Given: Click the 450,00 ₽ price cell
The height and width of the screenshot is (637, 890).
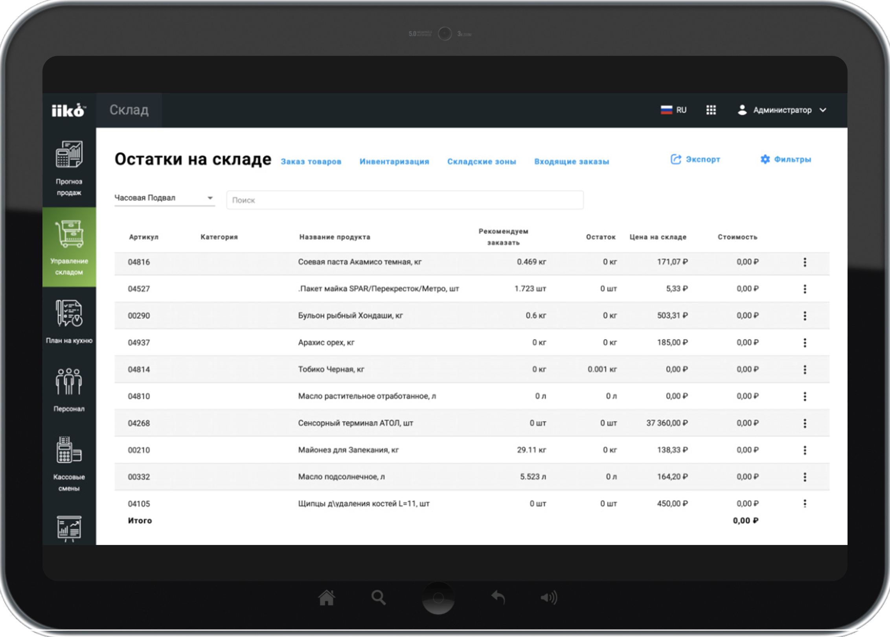Looking at the screenshot, I should [x=673, y=504].
